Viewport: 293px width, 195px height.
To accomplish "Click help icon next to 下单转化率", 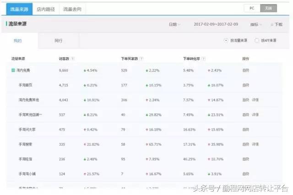I will coord(203,59).
